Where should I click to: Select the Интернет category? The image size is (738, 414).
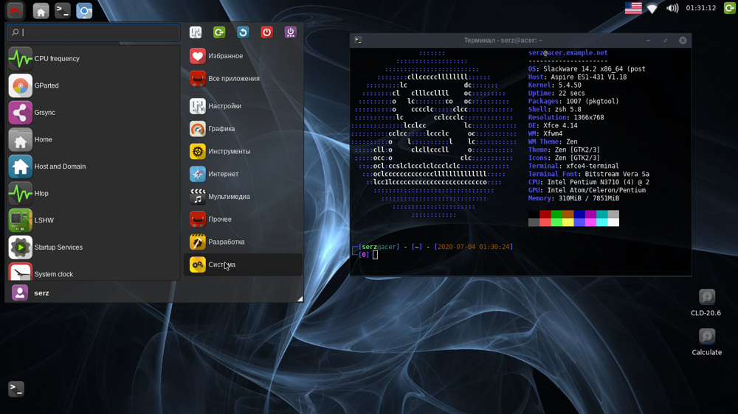pyautogui.click(x=223, y=174)
